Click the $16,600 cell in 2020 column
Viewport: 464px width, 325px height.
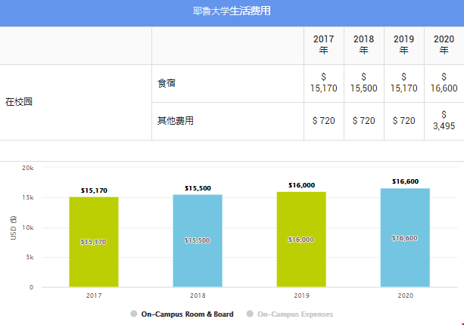pyautogui.click(x=444, y=83)
